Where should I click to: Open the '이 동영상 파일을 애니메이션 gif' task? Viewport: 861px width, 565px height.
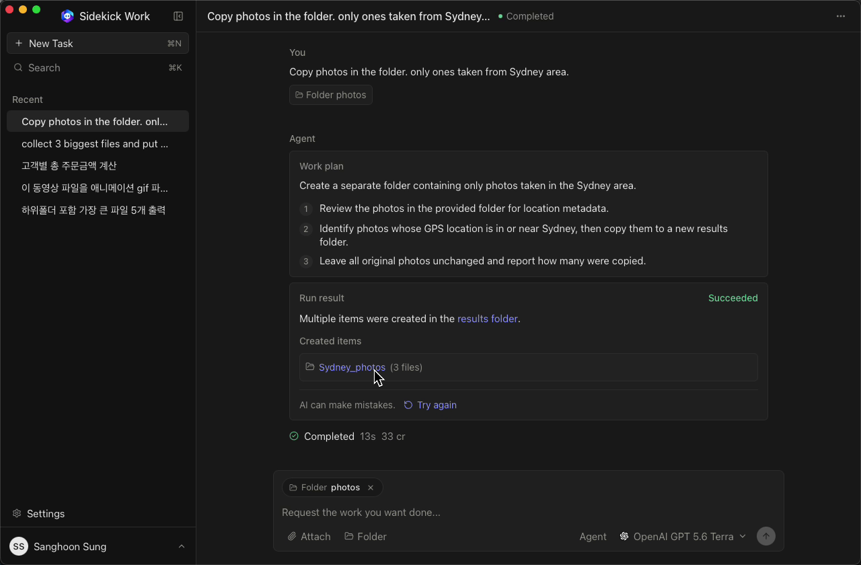pyautogui.click(x=98, y=188)
